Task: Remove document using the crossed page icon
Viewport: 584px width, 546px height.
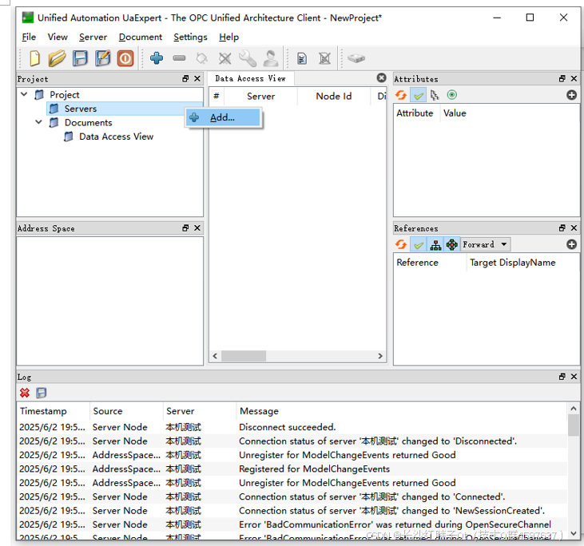Action: pyautogui.click(x=325, y=58)
